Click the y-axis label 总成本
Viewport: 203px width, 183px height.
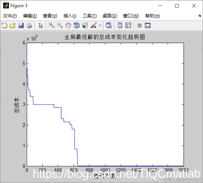17,105
